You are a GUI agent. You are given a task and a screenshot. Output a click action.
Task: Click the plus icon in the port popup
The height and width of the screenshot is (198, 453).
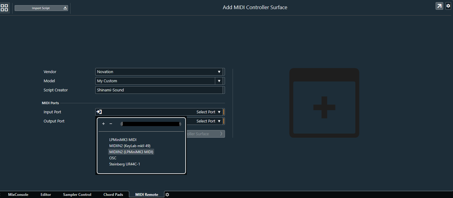[x=103, y=124]
